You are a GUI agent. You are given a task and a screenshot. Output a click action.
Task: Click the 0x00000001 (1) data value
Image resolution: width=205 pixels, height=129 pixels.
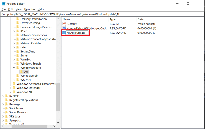147,28
